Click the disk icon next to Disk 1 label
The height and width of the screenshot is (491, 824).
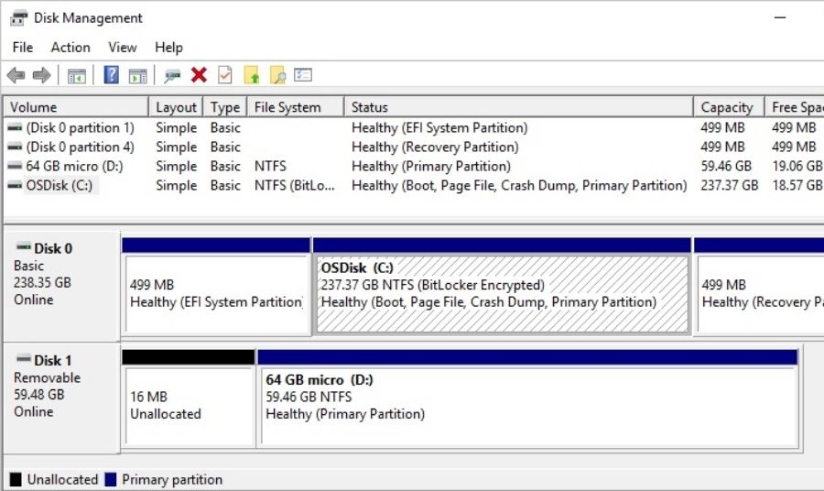click(x=24, y=358)
